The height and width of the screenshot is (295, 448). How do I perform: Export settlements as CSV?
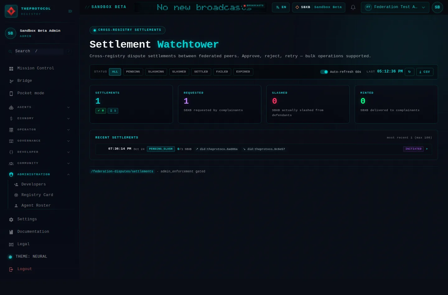point(425,72)
